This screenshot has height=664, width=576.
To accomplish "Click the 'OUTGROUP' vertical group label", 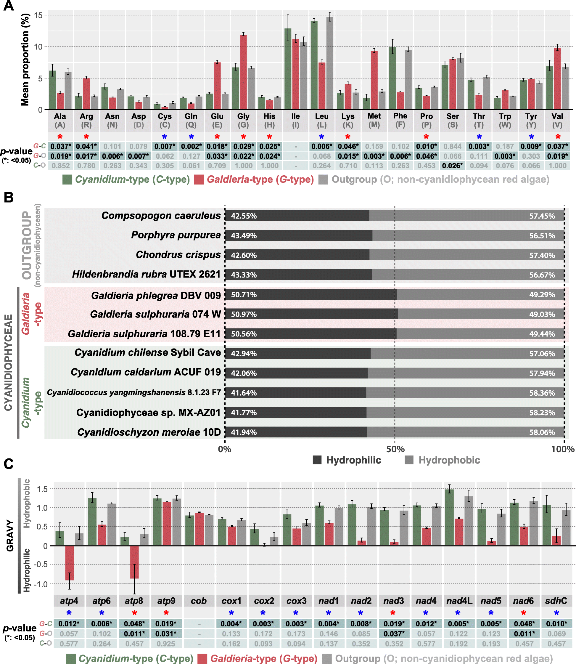I will click(27, 245).
